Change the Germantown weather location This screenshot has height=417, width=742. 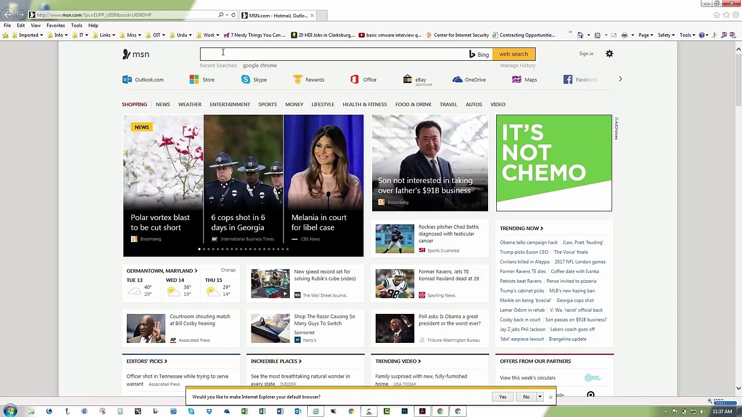click(x=228, y=270)
